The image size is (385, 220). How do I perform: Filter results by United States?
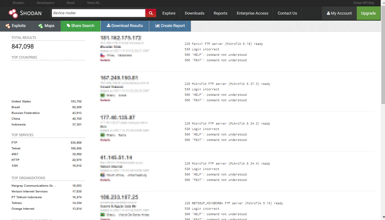(21, 102)
